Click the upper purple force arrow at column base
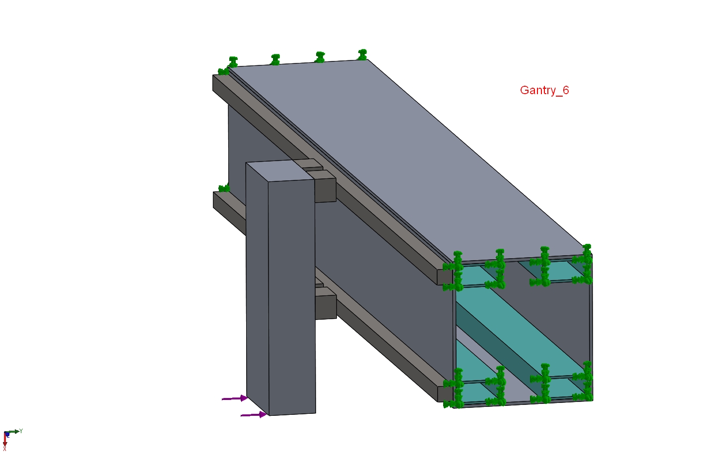The width and height of the screenshot is (728, 452). [x=234, y=398]
